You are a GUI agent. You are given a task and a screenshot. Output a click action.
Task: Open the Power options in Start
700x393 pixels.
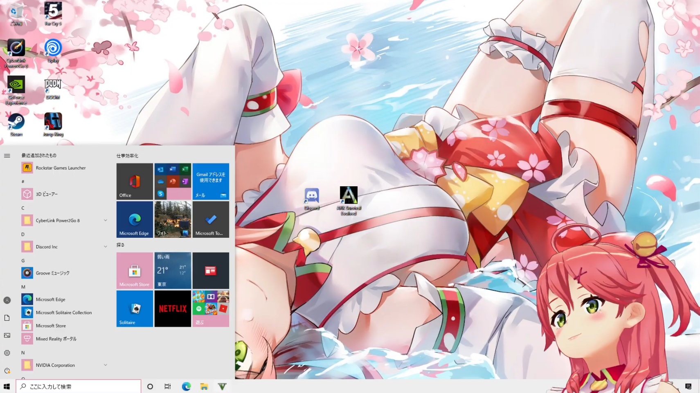pyautogui.click(x=7, y=371)
